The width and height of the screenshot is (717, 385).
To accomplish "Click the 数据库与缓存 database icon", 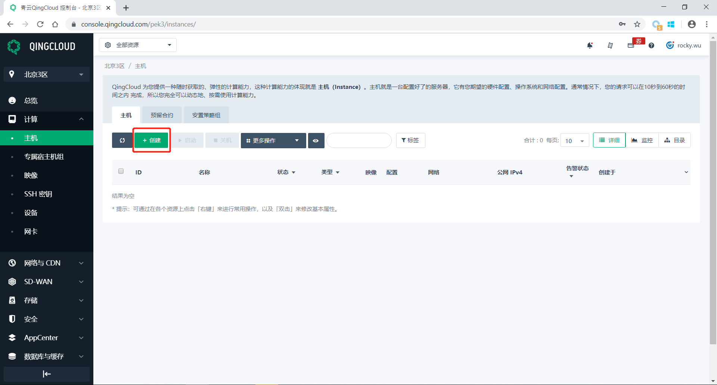I will 12,356.
